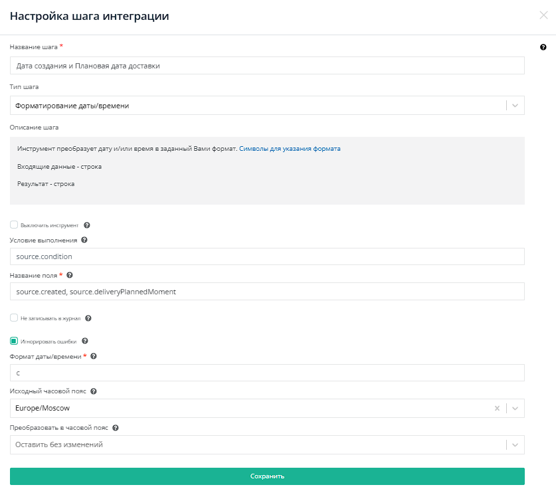Click help icon beside Формат даты/времени label
Screen dimensions: 556x487
94,356
